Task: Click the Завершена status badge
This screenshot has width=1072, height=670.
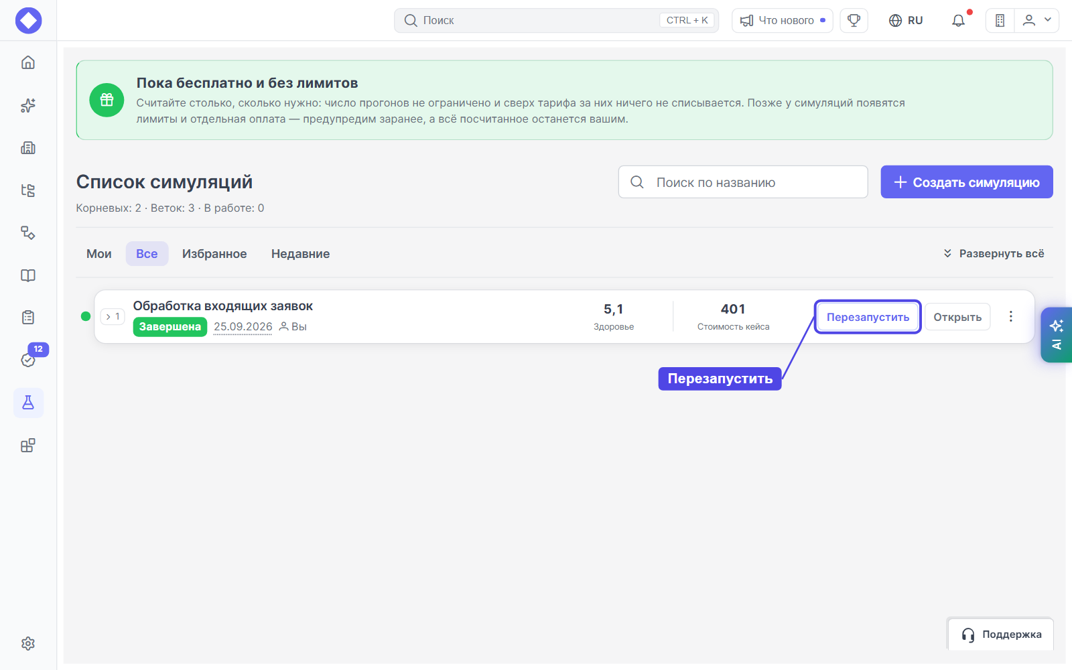Action: [170, 326]
